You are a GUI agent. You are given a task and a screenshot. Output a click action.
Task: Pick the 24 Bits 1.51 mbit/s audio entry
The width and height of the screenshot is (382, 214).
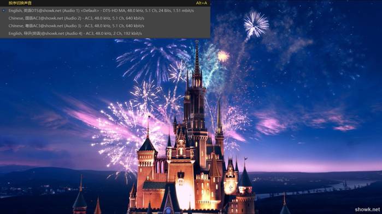tap(105, 11)
